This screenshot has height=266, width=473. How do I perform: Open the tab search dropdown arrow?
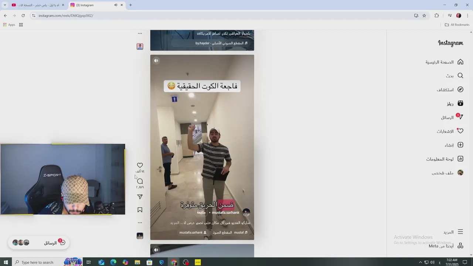5,5
